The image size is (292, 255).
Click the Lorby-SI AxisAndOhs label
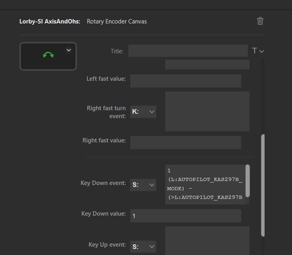click(50, 21)
